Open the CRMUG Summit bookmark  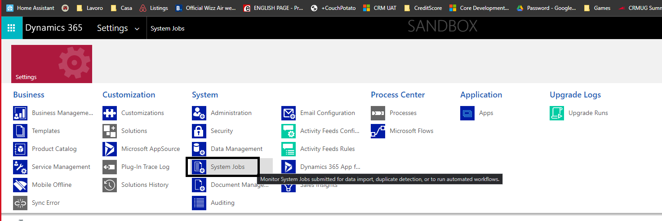(x=640, y=8)
